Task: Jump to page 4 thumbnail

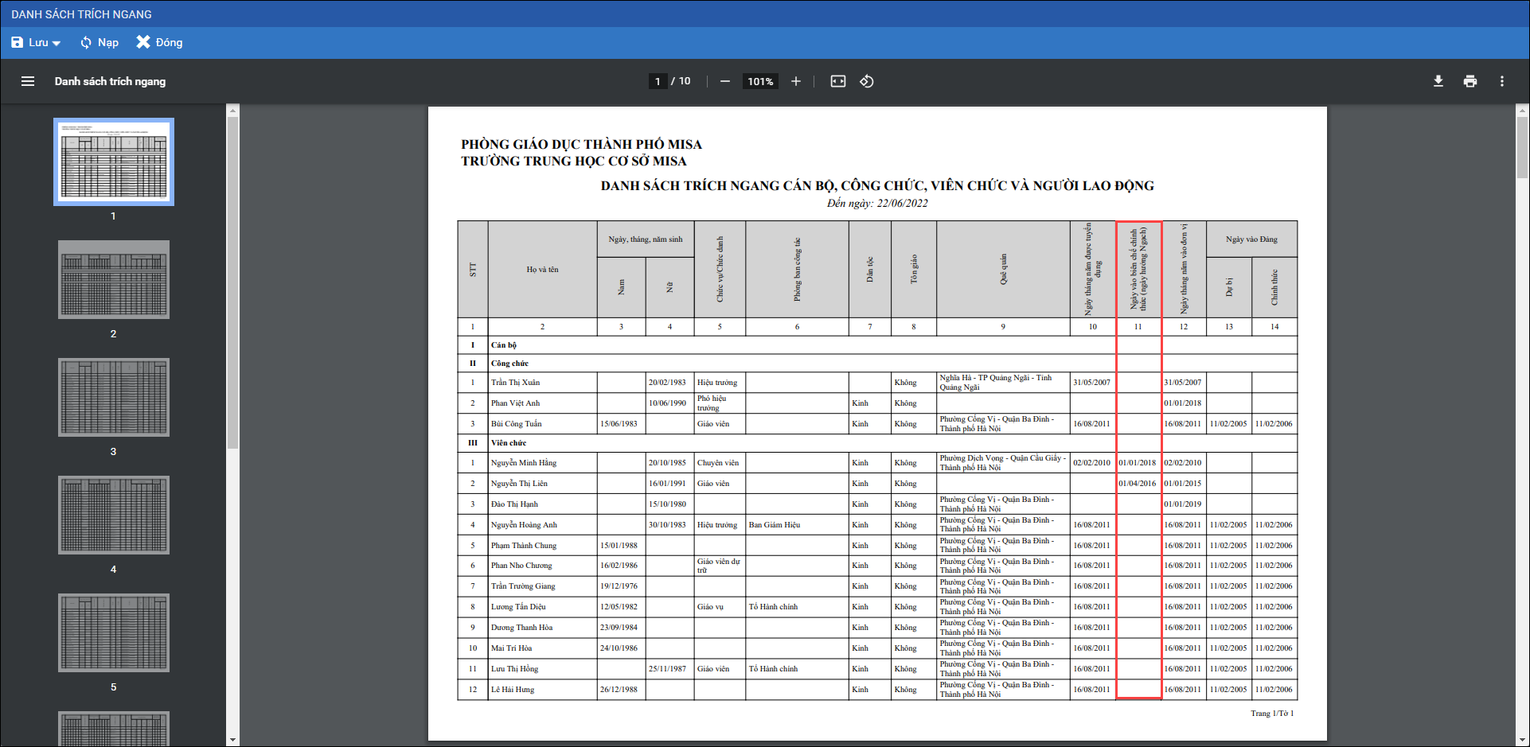Action: (x=114, y=516)
